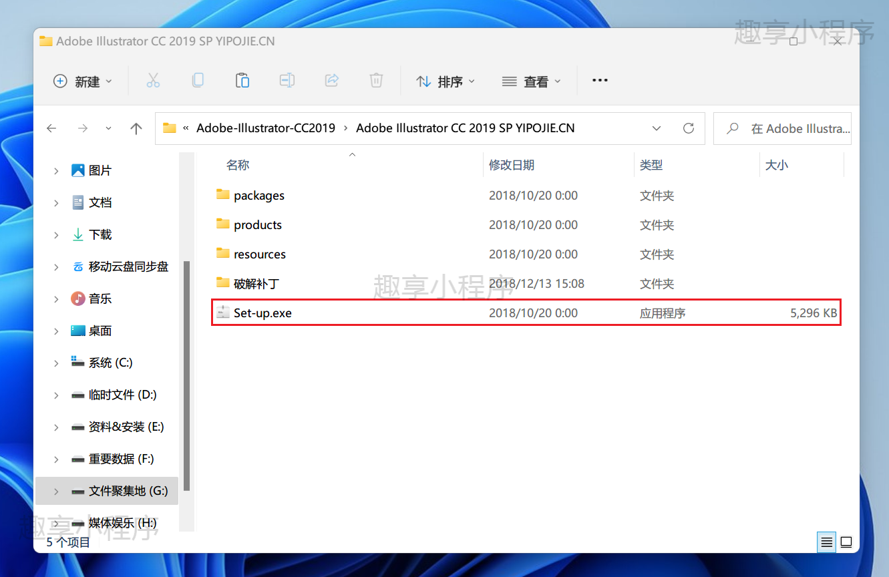Click the Cut scissors icon
Viewport: 889px width, 577px height.
point(153,81)
